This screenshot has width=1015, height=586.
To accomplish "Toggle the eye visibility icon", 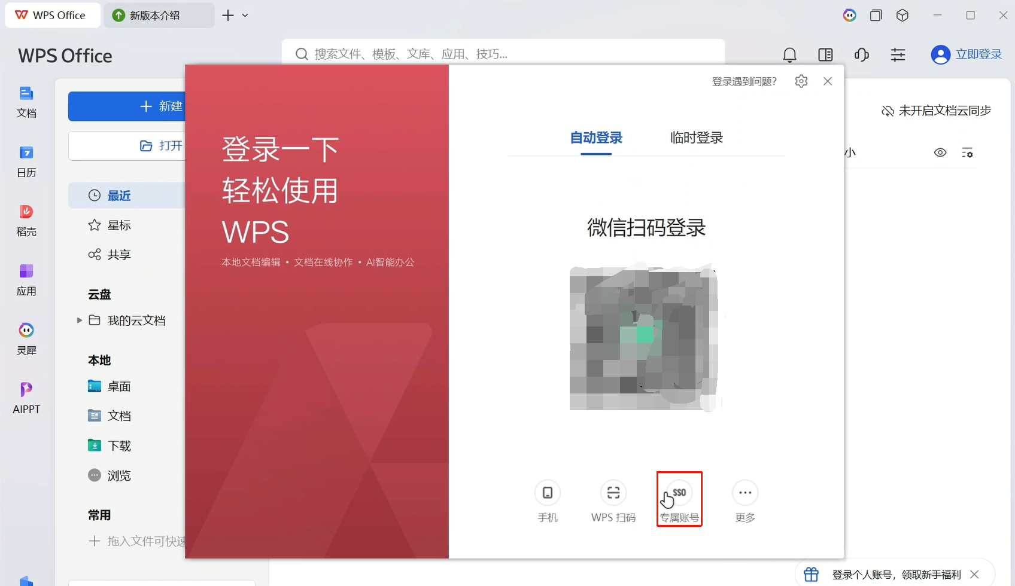I will (940, 152).
